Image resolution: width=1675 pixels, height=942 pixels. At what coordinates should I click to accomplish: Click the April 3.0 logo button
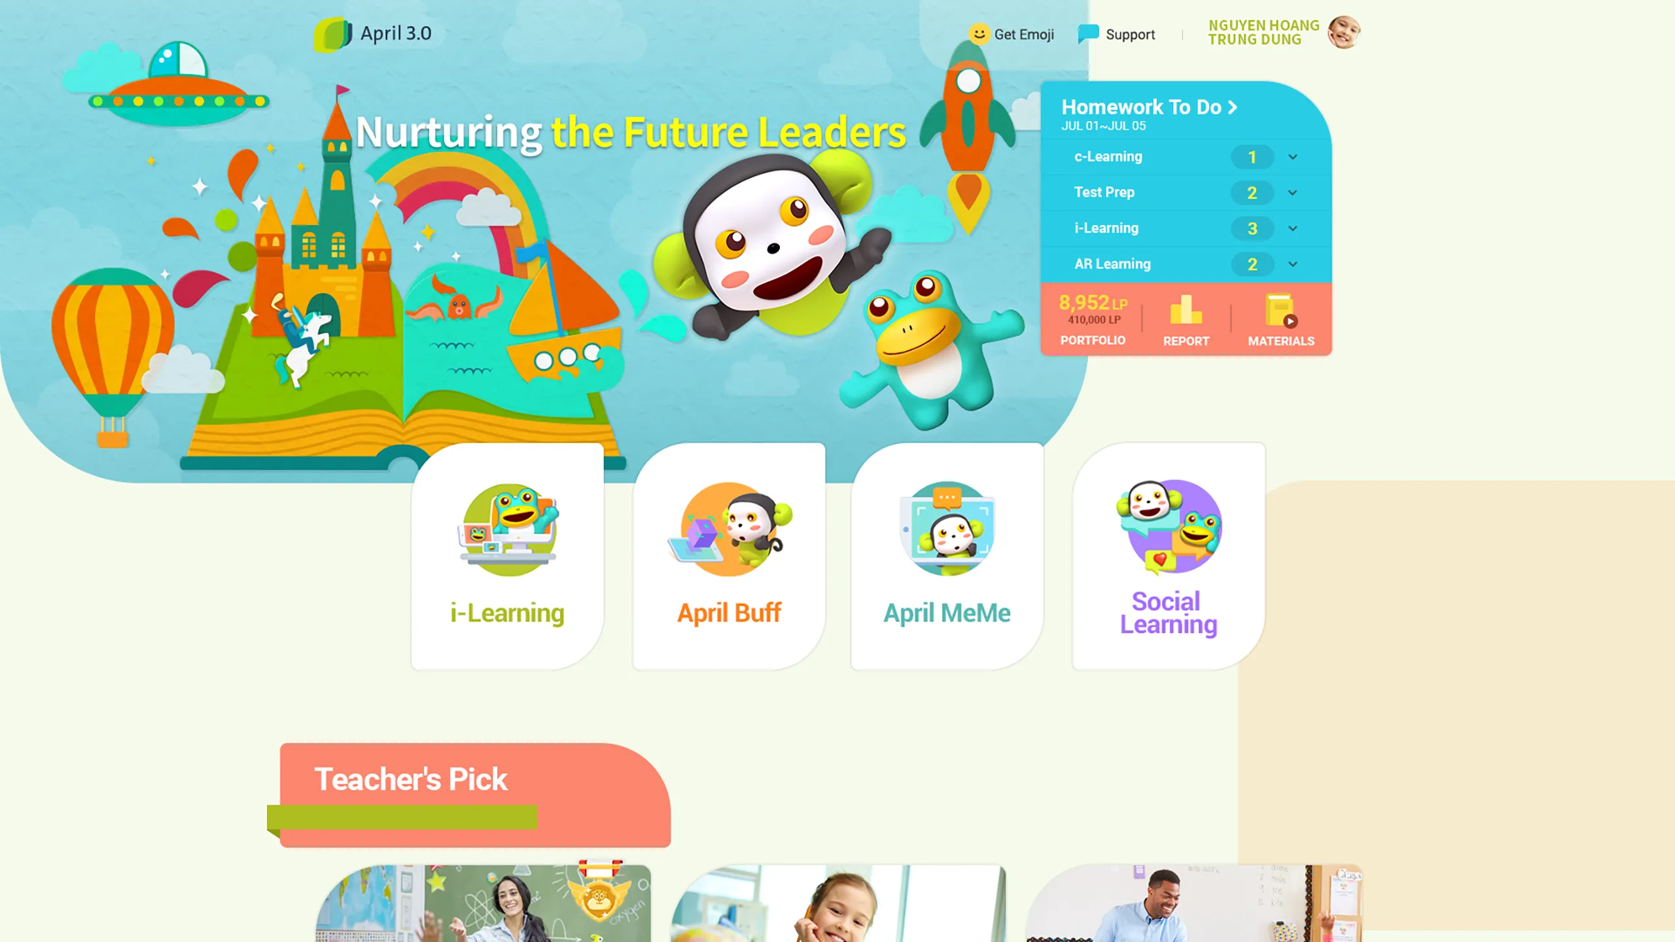pyautogui.click(x=374, y=32)
